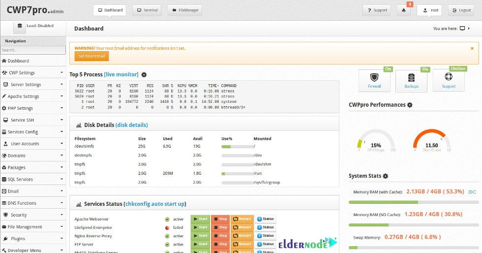The image size is (482, 253).
Task: Start the Apache Webserver service
Action: point(200,219)
